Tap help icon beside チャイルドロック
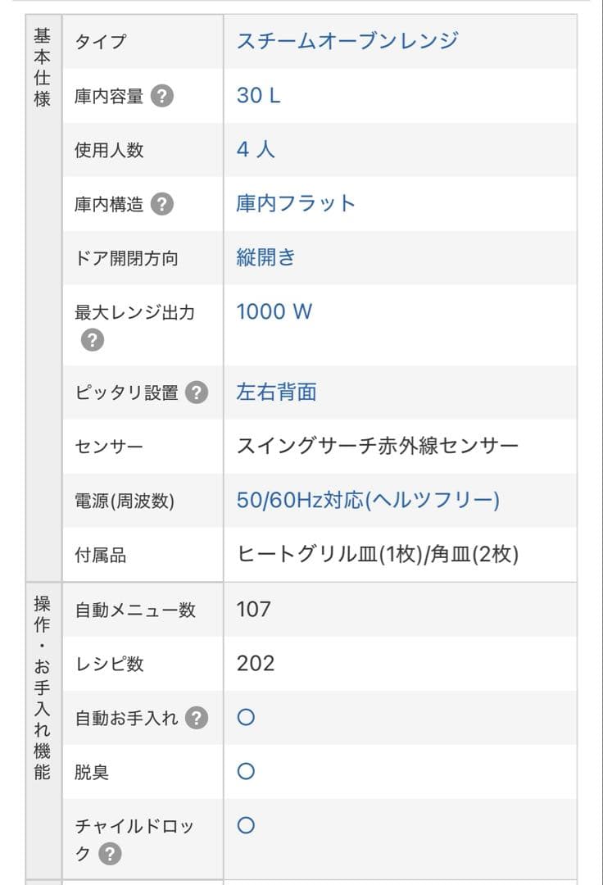Screen dimensions: 603x885 click(x=110, y=855)
